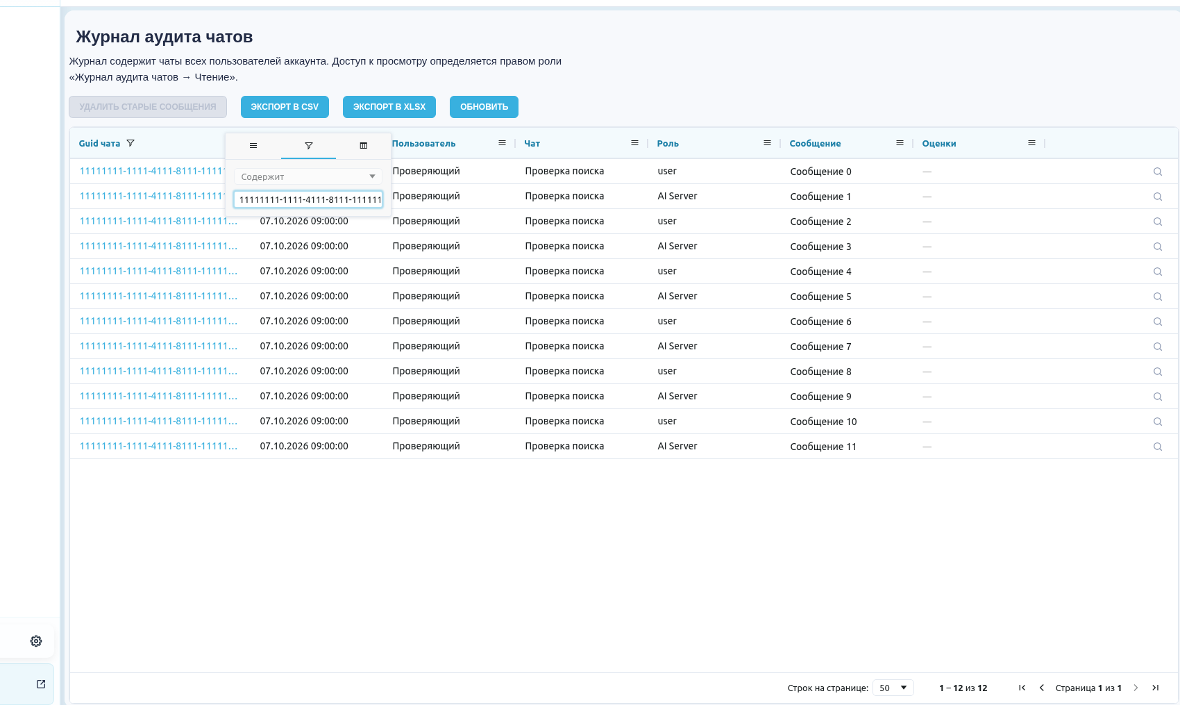
Task: Open settings gear in sidebar
Action: 36,641
